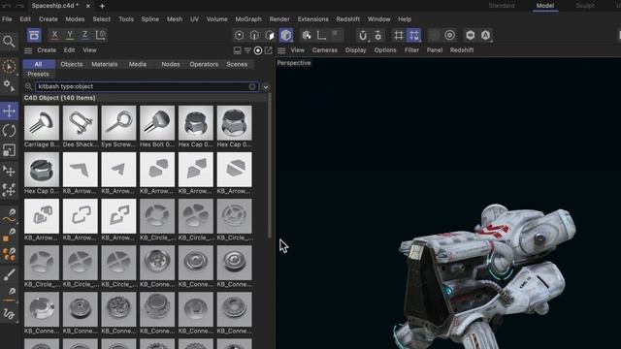Open Asset Browser Edit menu
Screen dimensions: 621x349
pyautogui.click(x=69, y=50)
